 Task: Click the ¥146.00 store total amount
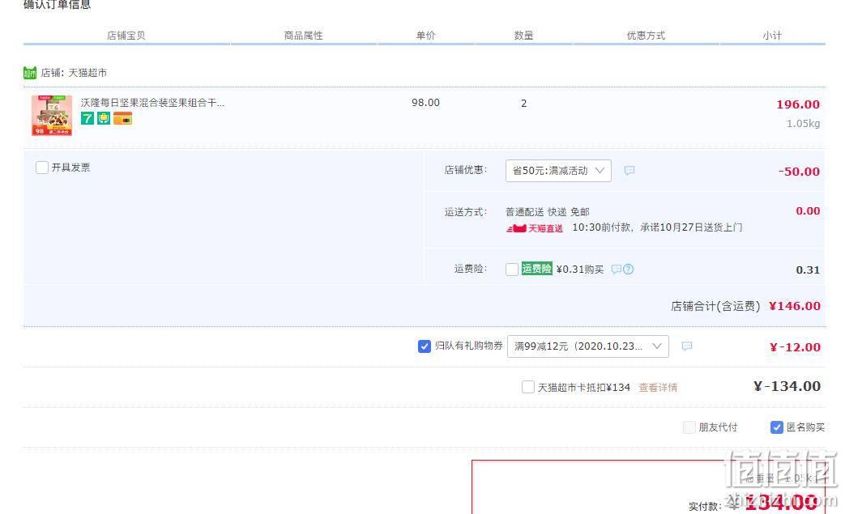[794, 306]
